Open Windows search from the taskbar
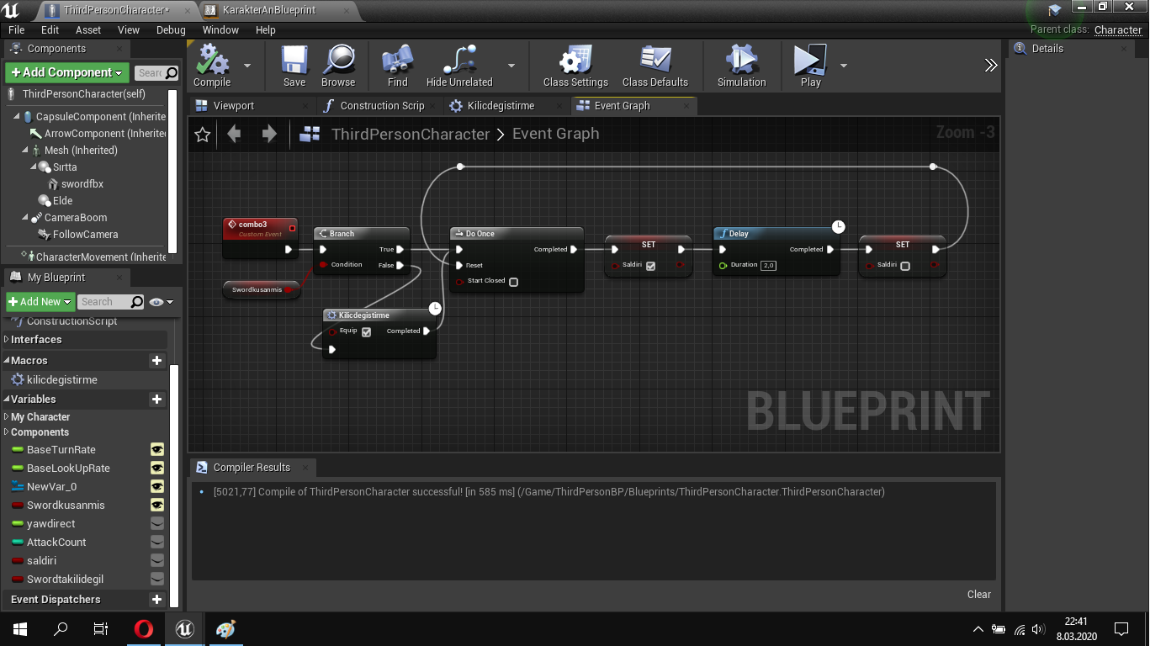Image resolution: width=1166 pixels, height=646 pixels. [61, 629]
